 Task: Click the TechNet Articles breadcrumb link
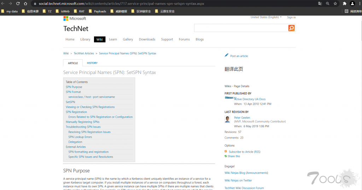tap(84, 53)
